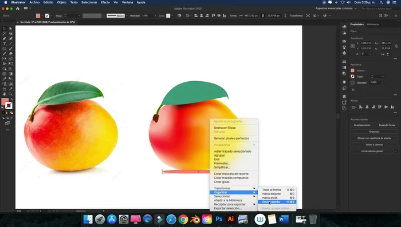Image resolution: width=401 pixels, height=227 pixels.
Task: Select the Artboard tool
Action: [x=5, y=89]
